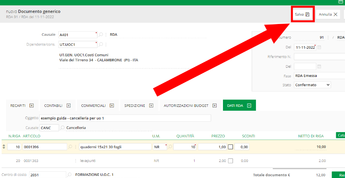
Task: Click search icon next to Causale A401
Action: pyautogui.click(x=101, y=35)
